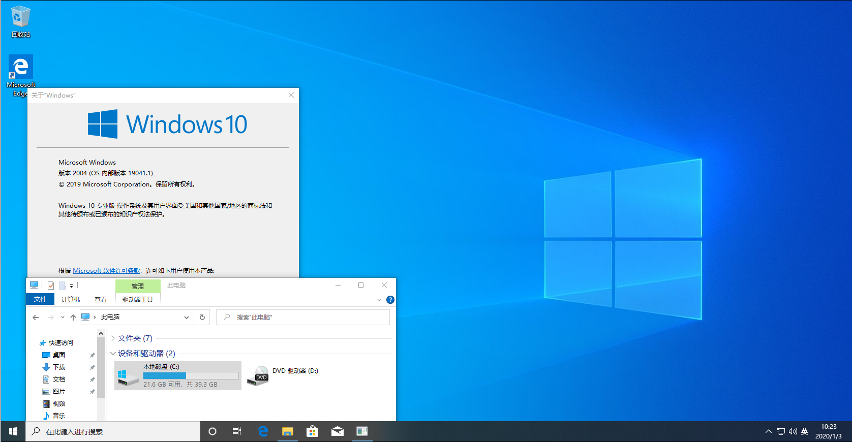Unpin 文档 pin icon

92,380
